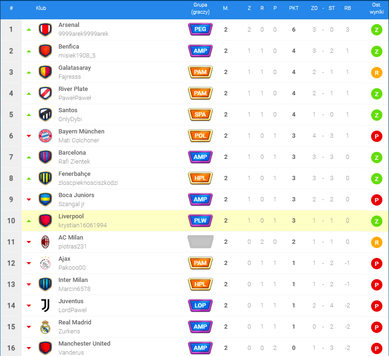Screen dimensions: 389x356
Task: Click the Bayern München club crest
Action: [x=45, y=136]
